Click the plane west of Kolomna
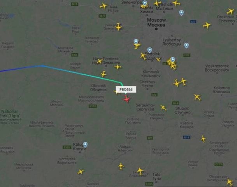Screen dimensions: 237x187 [198, 97]
